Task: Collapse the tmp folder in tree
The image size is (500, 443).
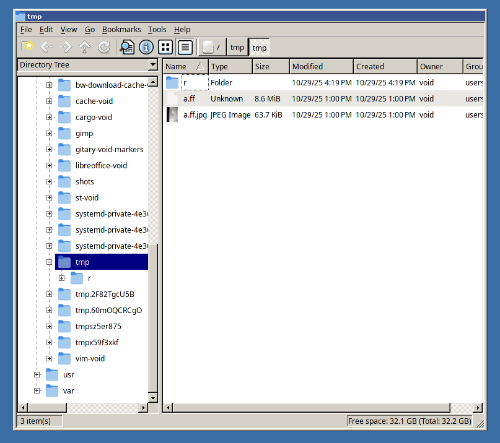Action: pos(50,262)
